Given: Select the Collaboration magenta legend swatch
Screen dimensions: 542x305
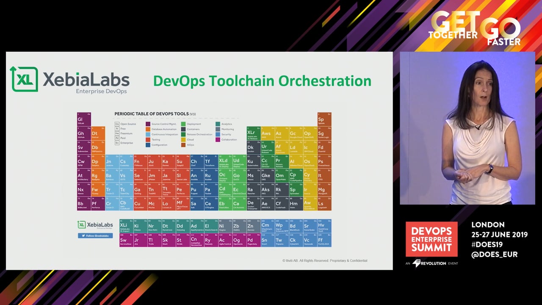Looking at the screenshot, I should [218, 139].
